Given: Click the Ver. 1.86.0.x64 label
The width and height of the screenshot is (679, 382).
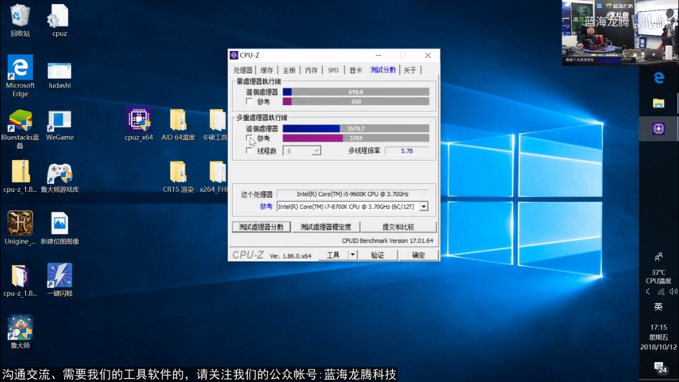Looking at the screenshot, I should click(290, 256).
